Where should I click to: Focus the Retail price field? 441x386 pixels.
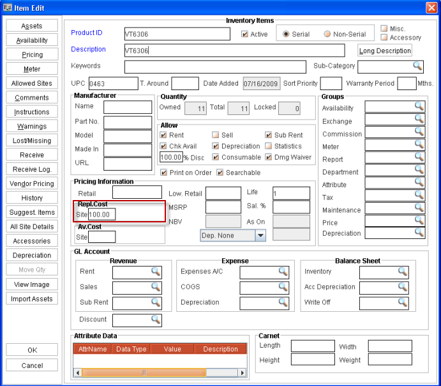pyautogui.click(x=137, y=192)
